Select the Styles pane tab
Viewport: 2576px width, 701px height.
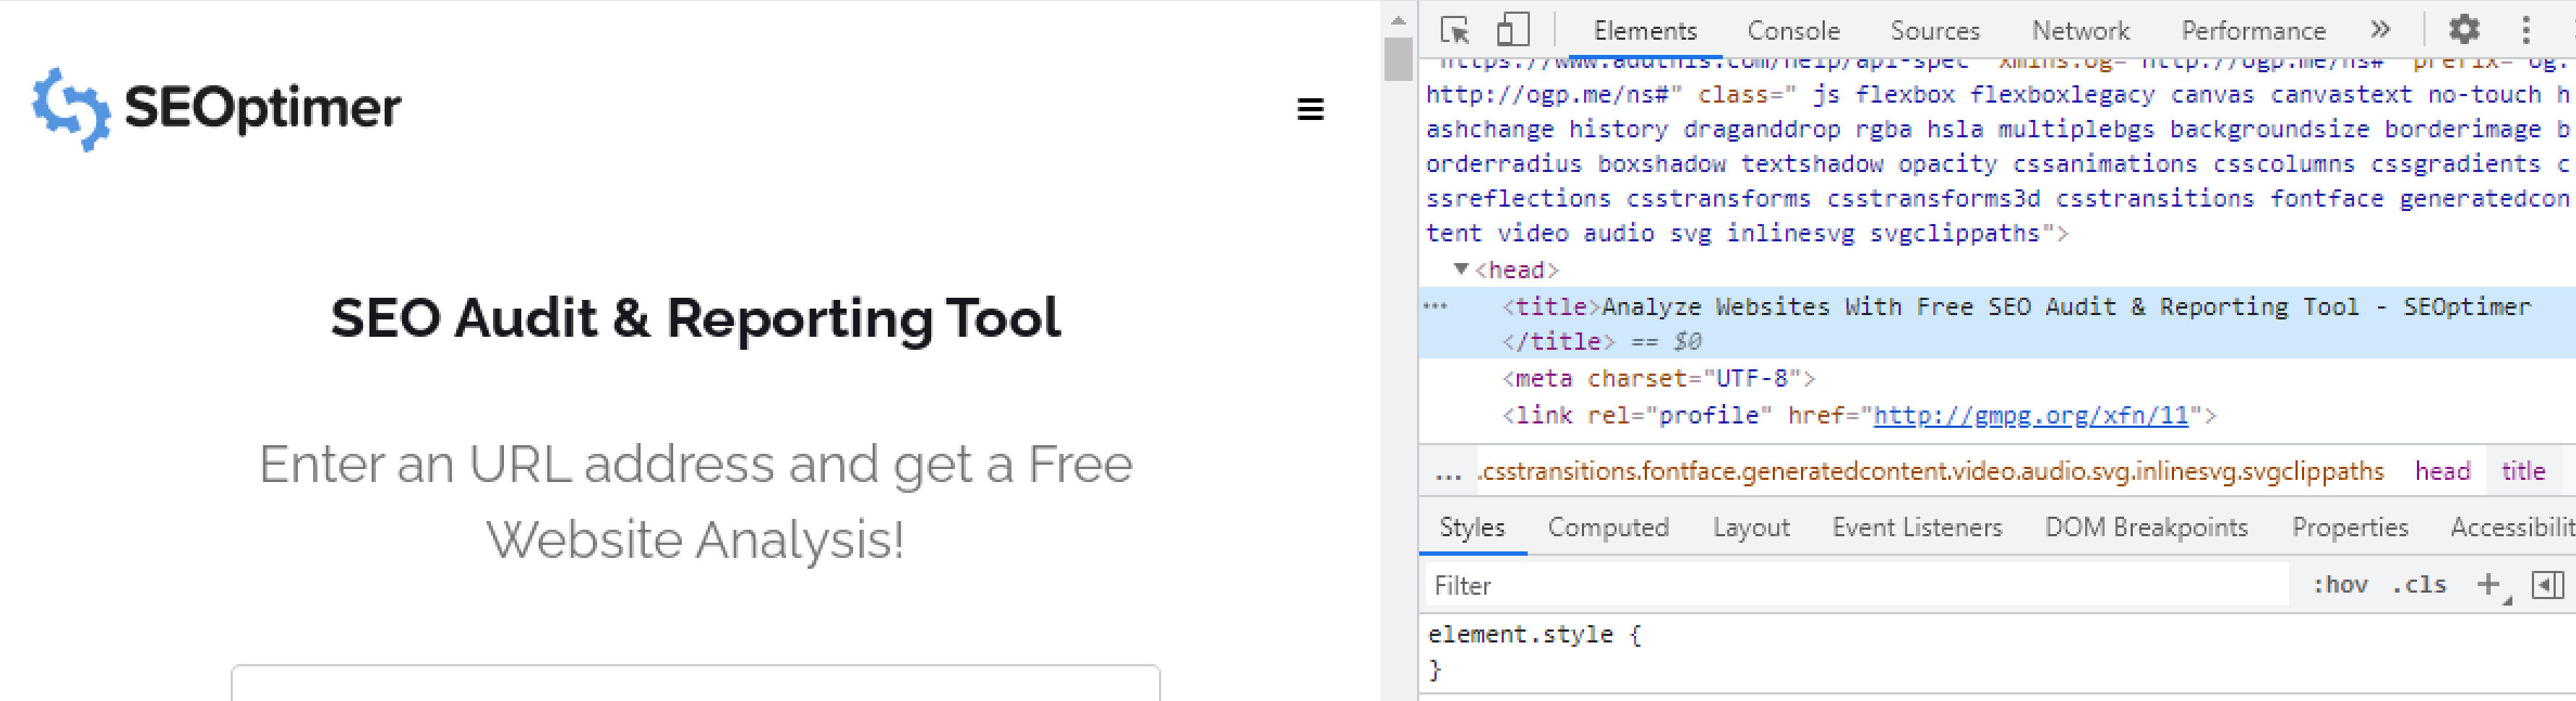pos(1472,527)
